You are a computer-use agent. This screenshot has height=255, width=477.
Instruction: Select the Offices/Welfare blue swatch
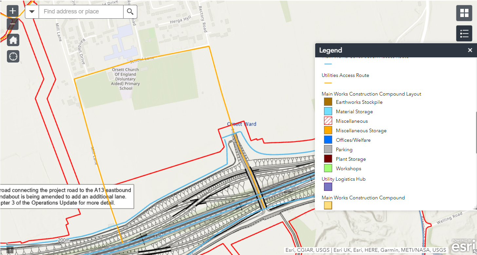tap(328, 140)
